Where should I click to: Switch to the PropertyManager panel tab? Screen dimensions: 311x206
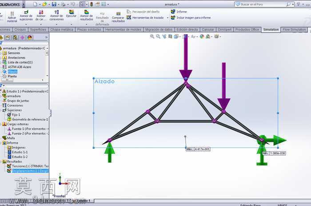[x=8, y=37]
